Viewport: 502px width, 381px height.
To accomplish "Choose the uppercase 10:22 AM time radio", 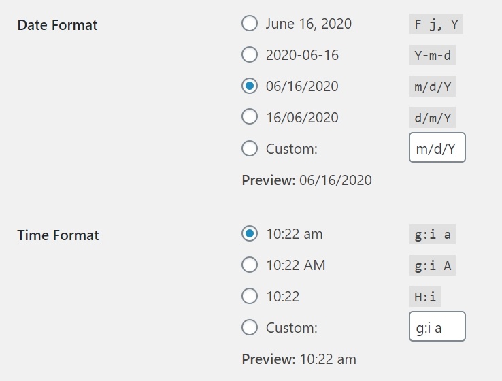I will (x=250, y=265).
